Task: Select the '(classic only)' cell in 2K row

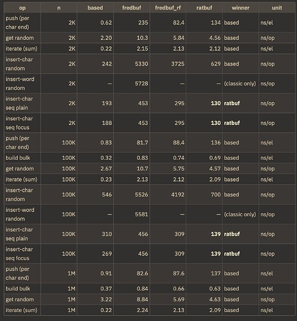Action: [240, 83]
